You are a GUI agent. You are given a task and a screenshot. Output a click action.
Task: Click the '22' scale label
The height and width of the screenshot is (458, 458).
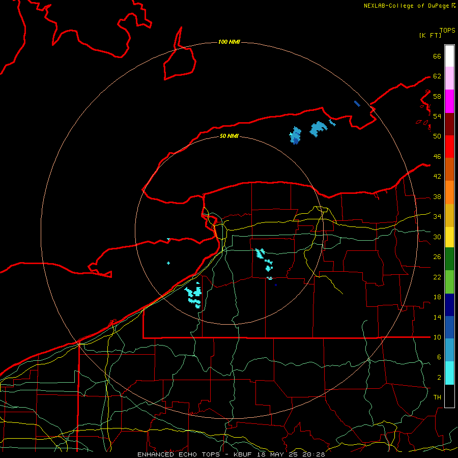coord(437,277)
